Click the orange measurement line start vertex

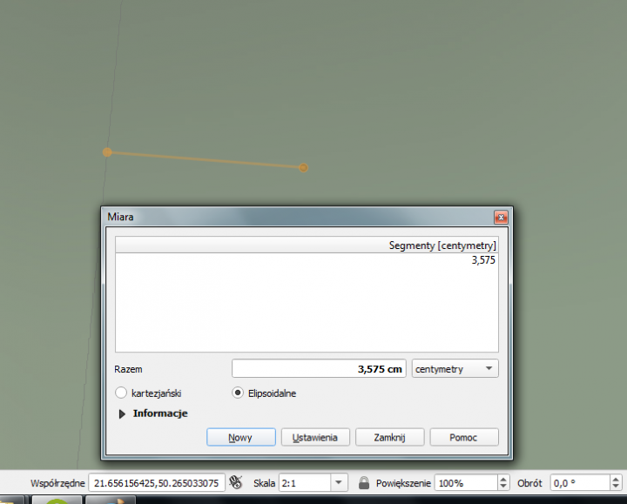tap(107, 152)
